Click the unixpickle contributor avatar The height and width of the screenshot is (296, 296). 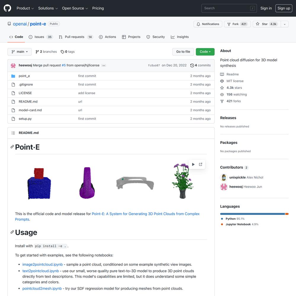coord(224,177)
